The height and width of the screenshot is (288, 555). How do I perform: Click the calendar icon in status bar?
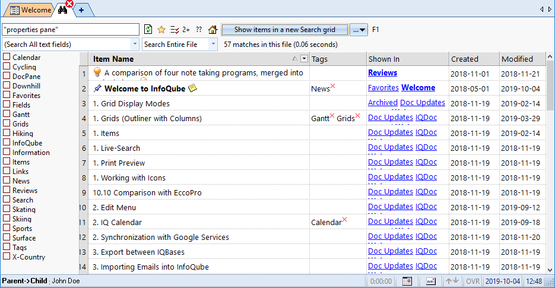407,281
